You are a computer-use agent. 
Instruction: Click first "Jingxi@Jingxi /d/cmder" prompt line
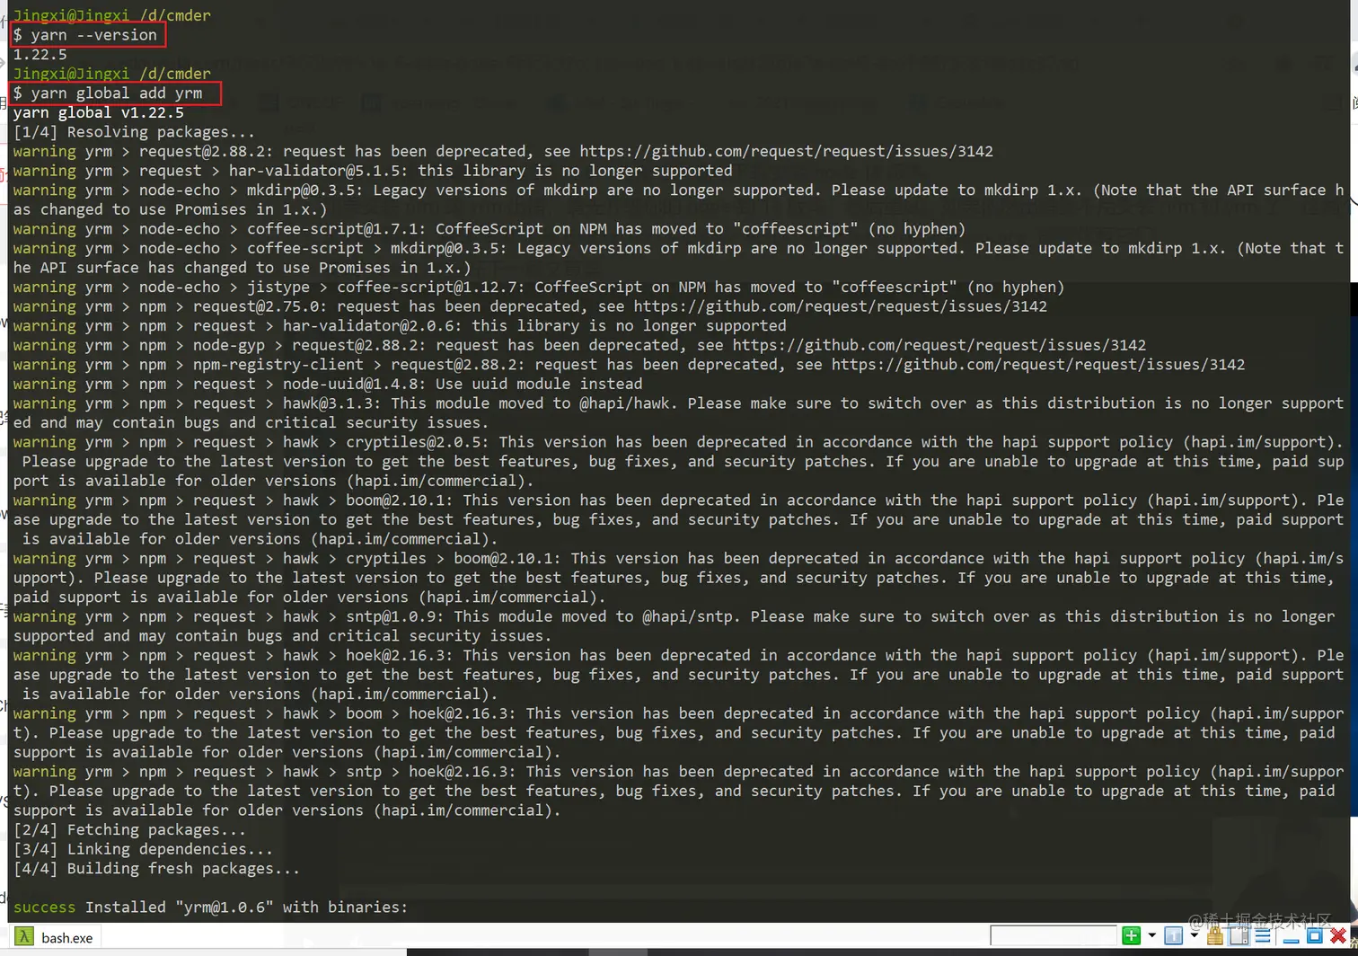(112, 15)
